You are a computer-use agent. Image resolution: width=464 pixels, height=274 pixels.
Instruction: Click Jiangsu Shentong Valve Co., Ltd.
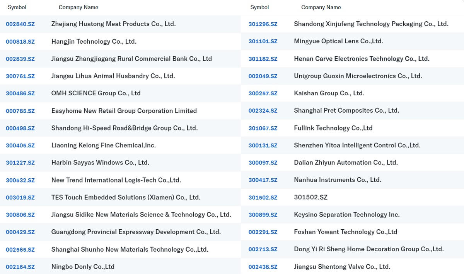pos(342,266)
